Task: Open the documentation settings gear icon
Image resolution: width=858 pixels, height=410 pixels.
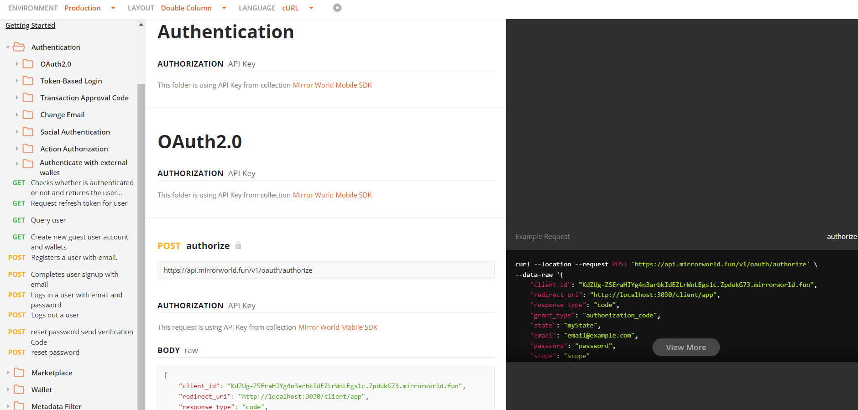Action: click(337, 8)
